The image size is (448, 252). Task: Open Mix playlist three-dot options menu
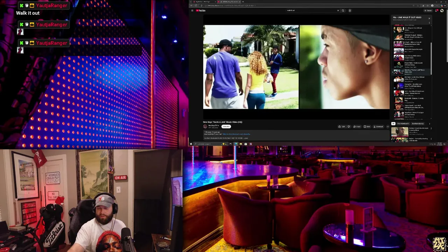(429, 23)
